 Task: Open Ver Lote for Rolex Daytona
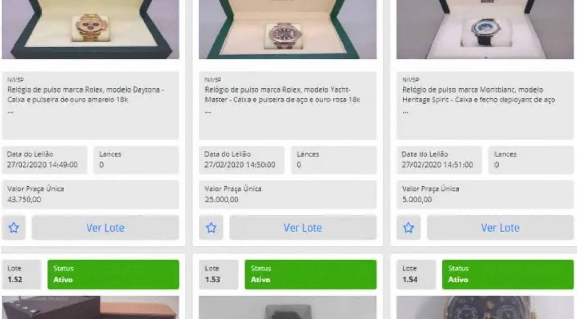(105, 228)
